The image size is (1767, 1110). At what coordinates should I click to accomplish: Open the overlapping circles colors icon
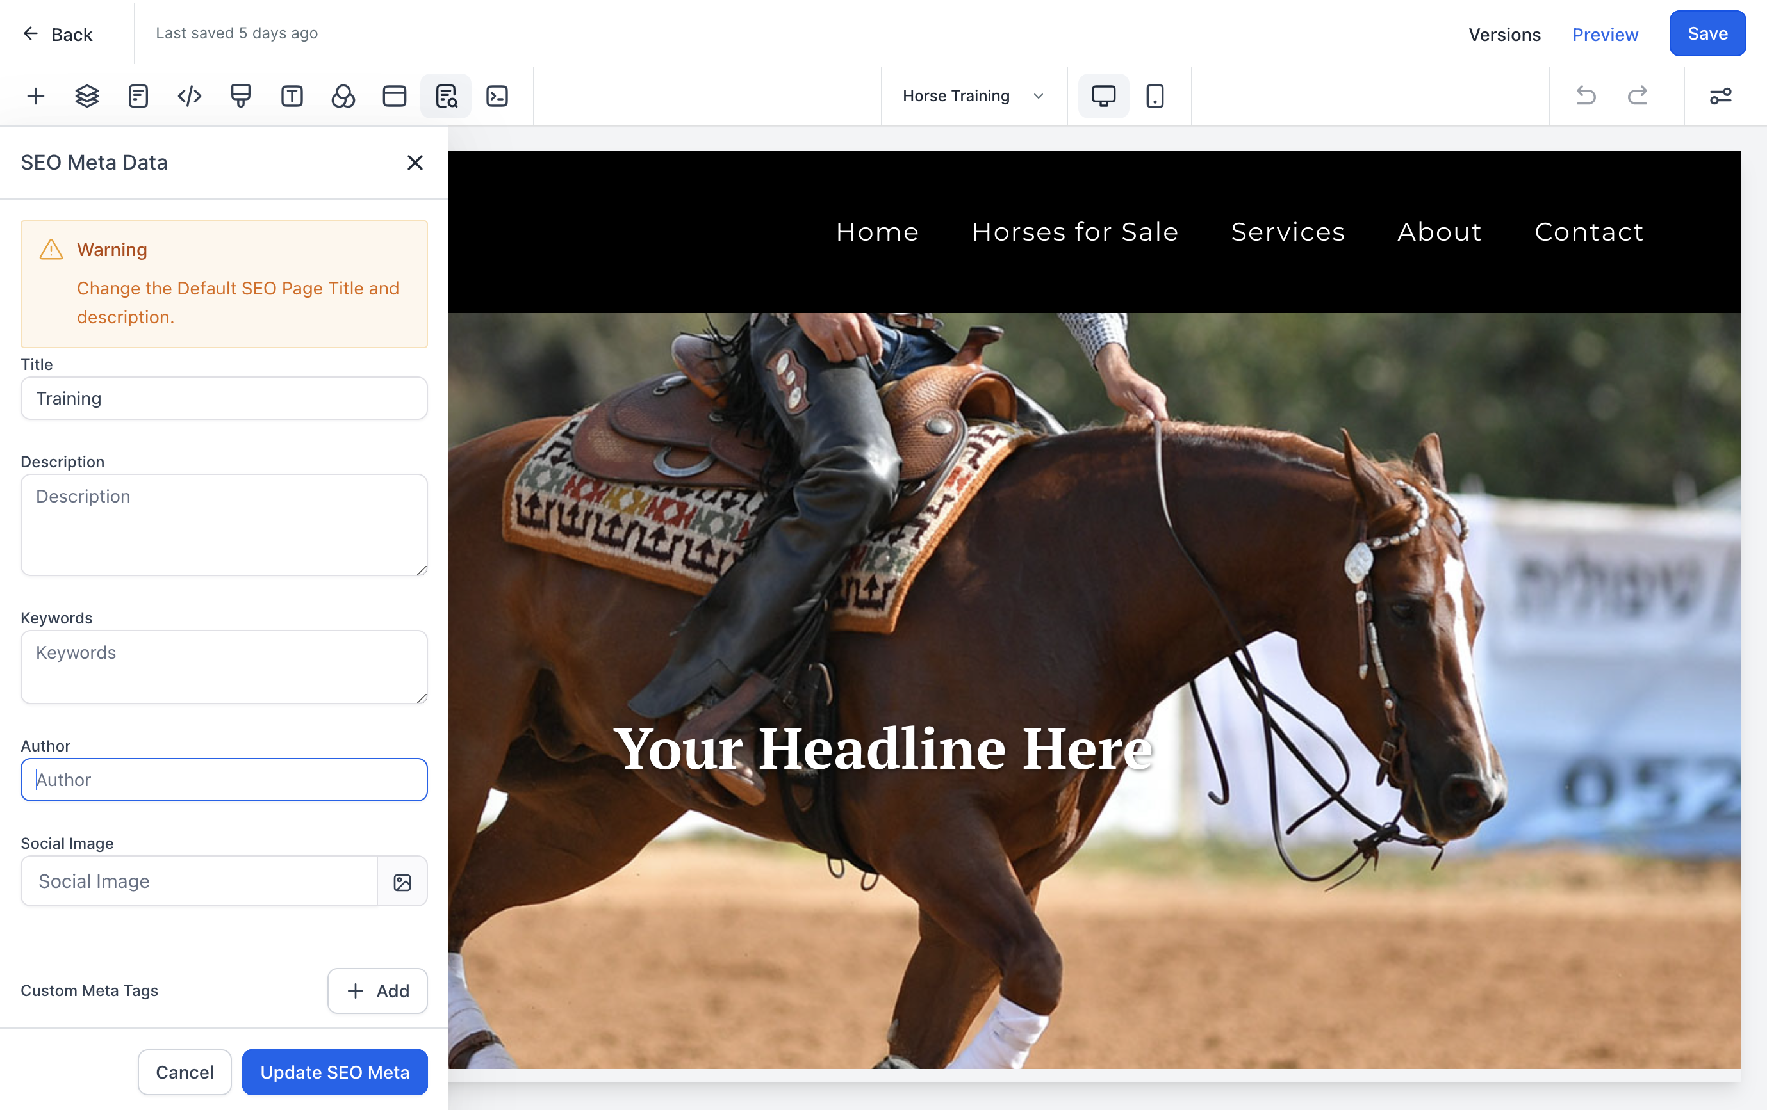[343, 96]
